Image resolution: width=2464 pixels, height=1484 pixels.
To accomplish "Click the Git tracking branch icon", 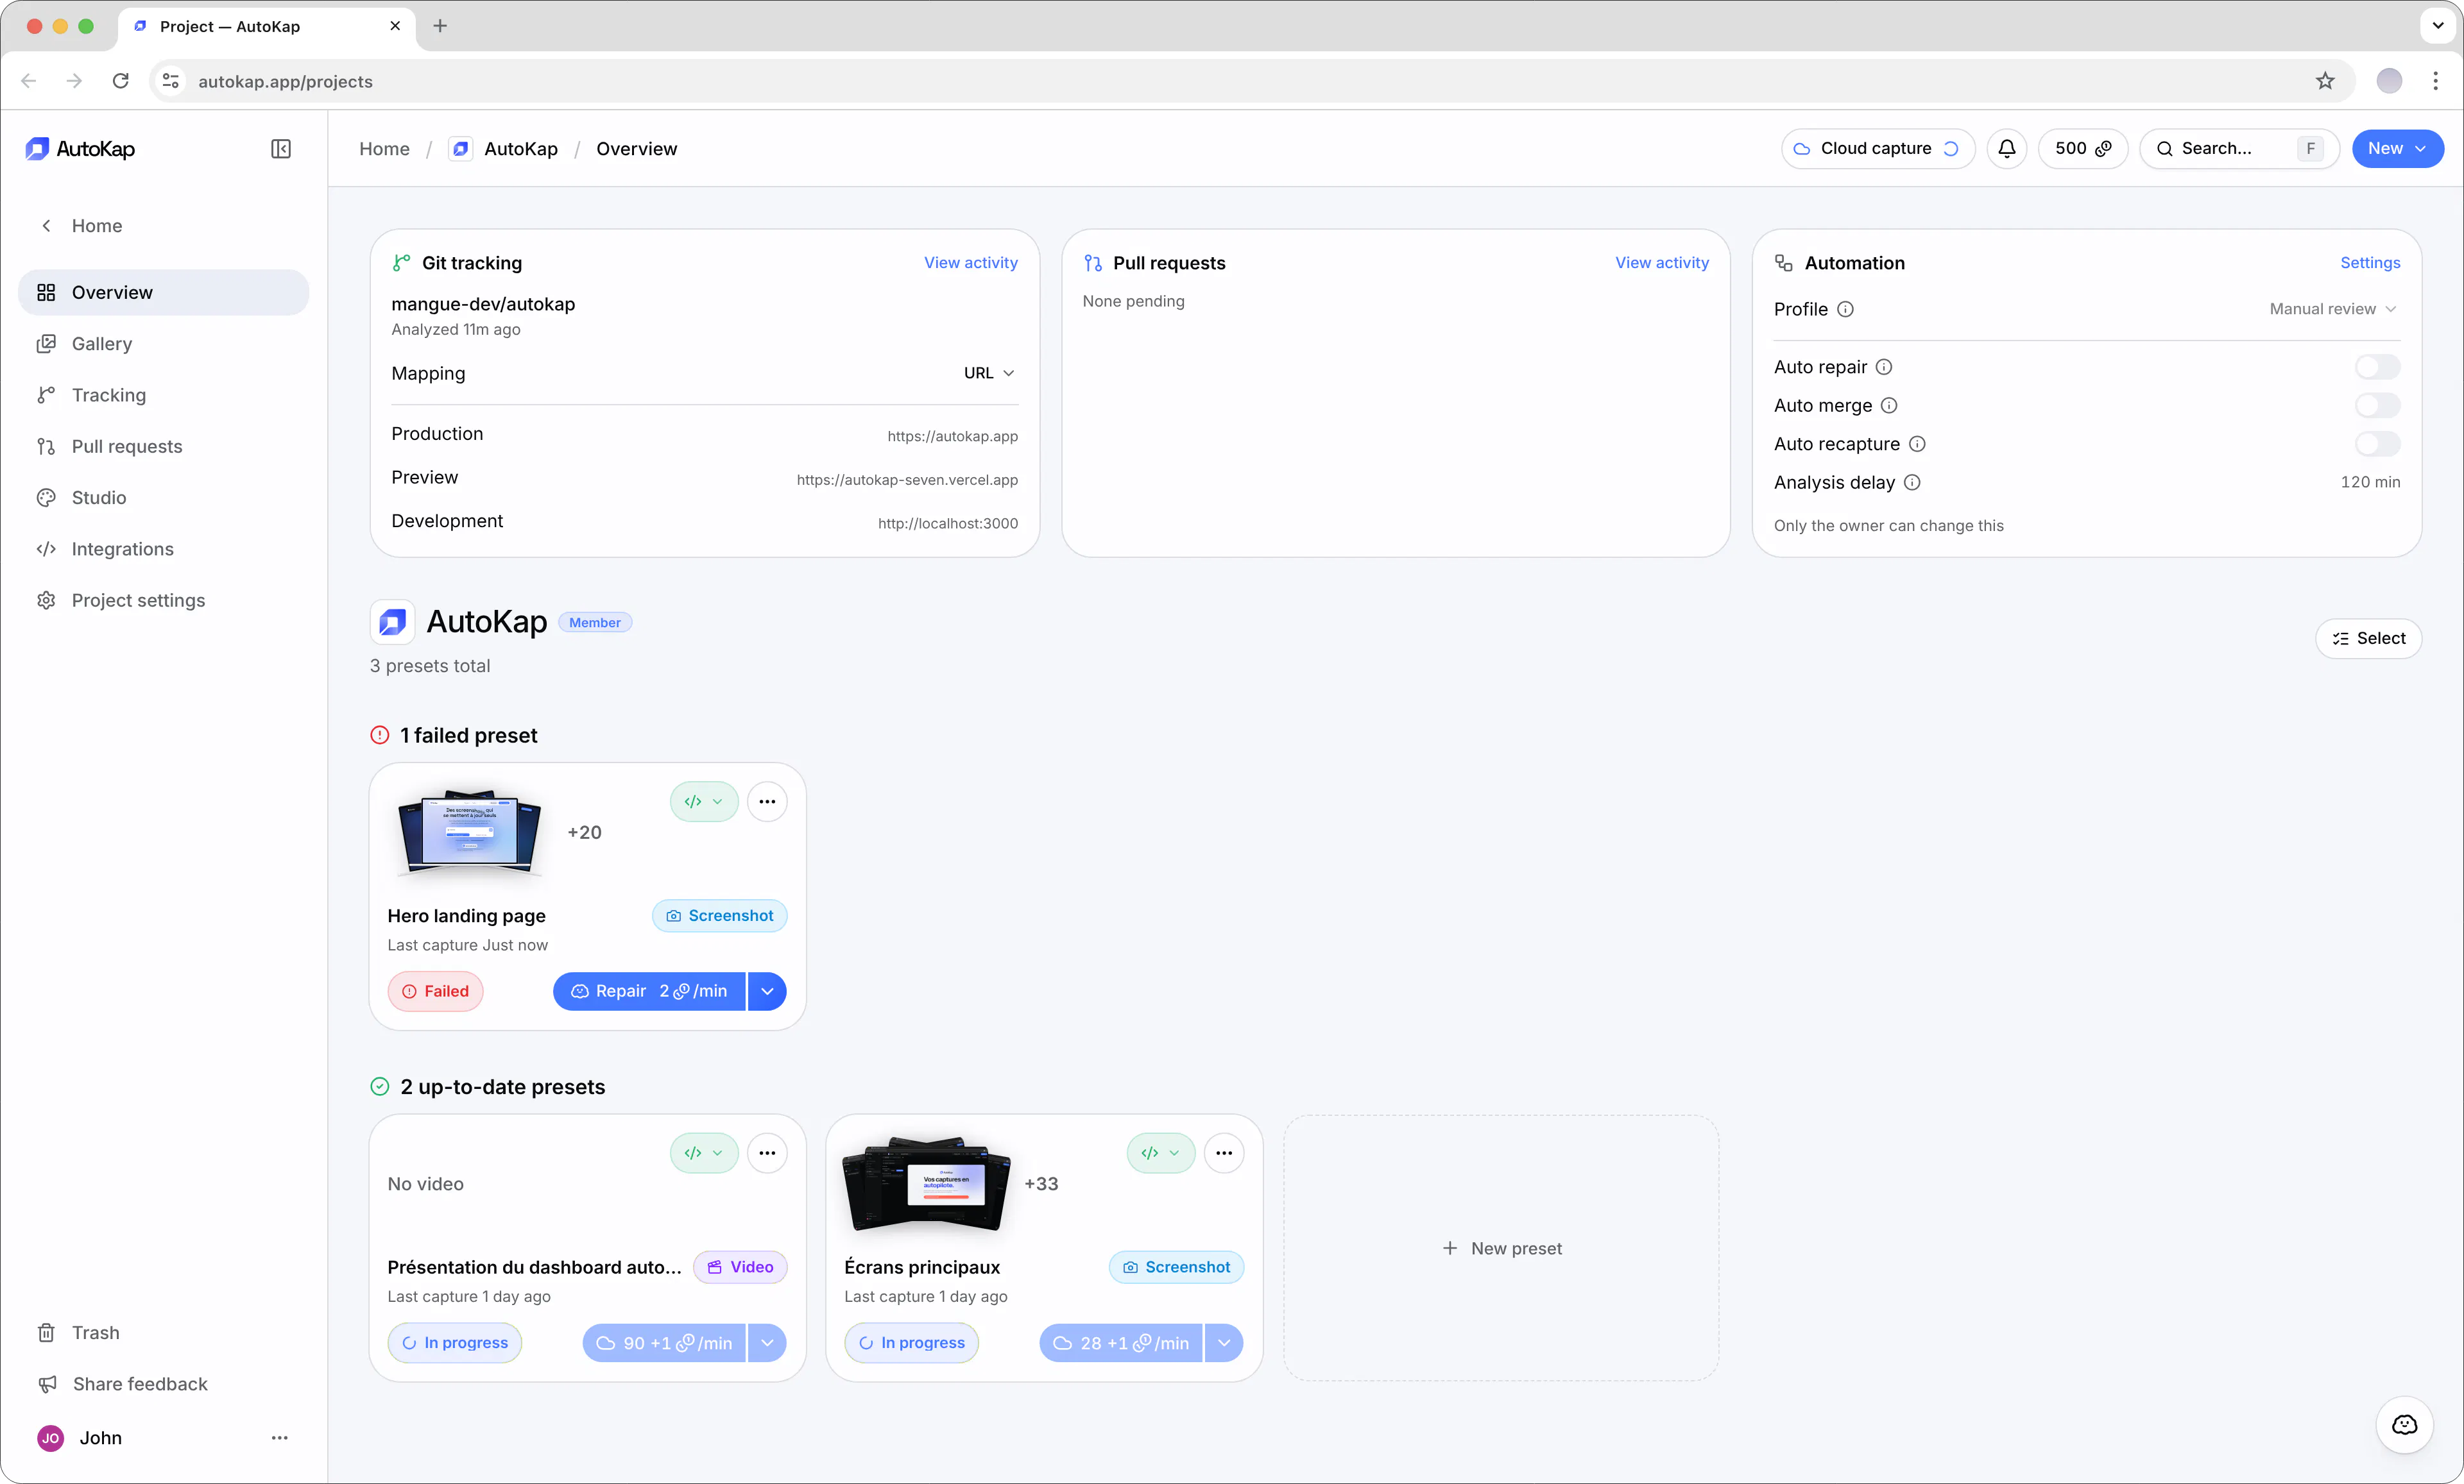I will (401, 263).
